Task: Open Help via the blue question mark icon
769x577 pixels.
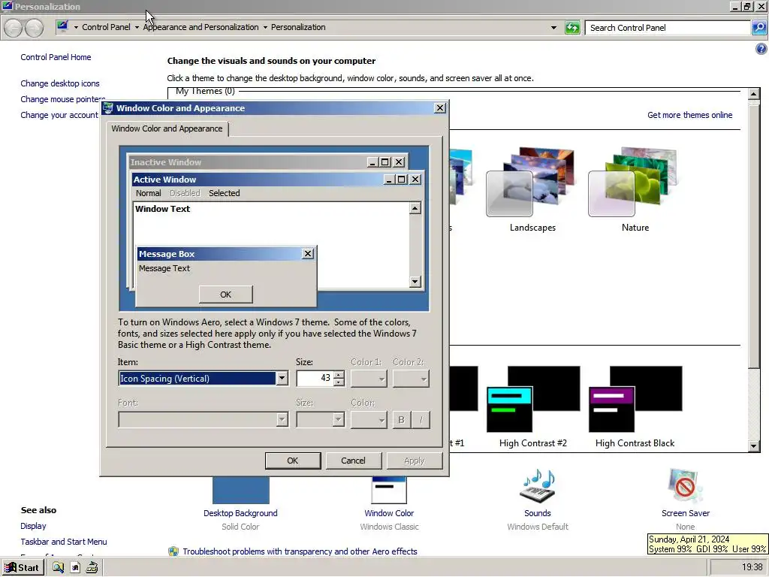Action: click(x=761, y=49)
